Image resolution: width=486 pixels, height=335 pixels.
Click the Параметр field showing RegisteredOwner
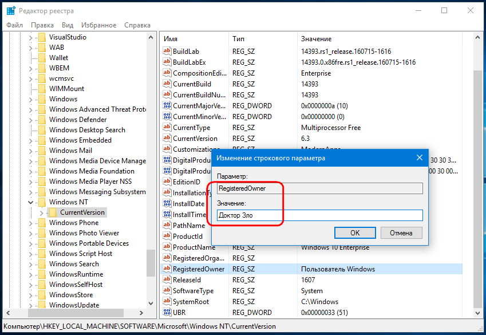click(320, 188)
